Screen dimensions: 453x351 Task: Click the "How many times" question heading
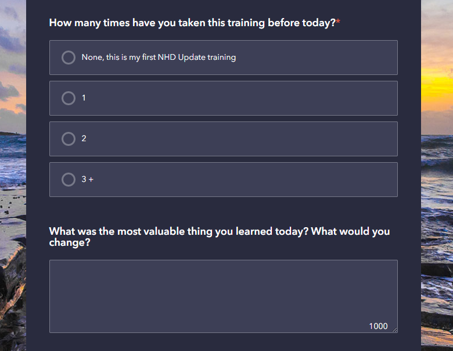click(x=192, y=23)
